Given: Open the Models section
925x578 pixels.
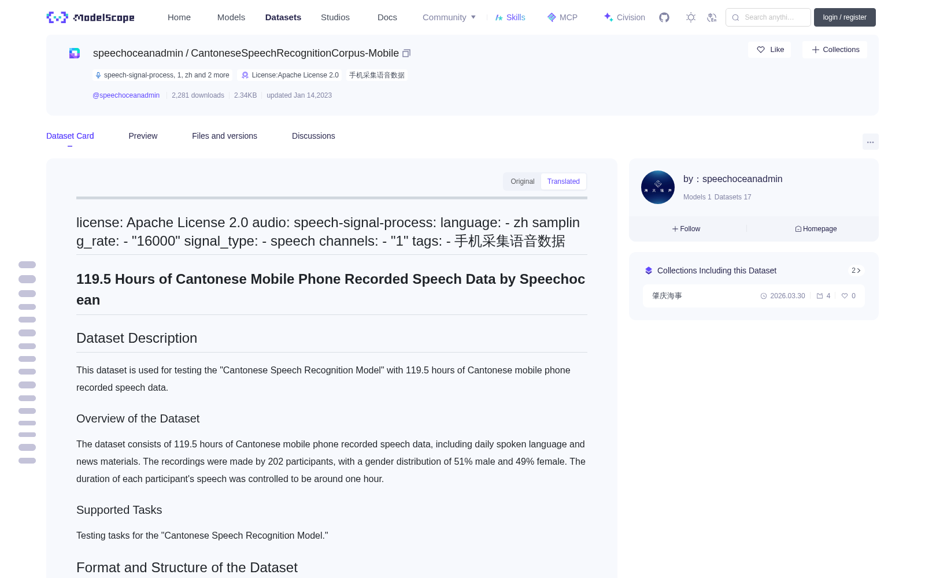Looking at the screenshot, I should [x=231, y=17].
